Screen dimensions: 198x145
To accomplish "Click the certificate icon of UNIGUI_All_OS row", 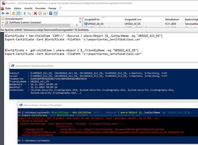I will [85, 24].
